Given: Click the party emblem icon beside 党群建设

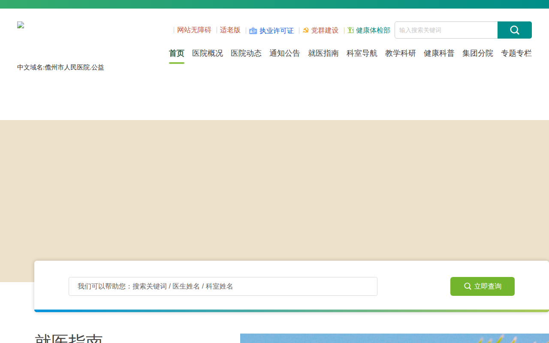Looking at the screenshot, I should click(306, 30).
